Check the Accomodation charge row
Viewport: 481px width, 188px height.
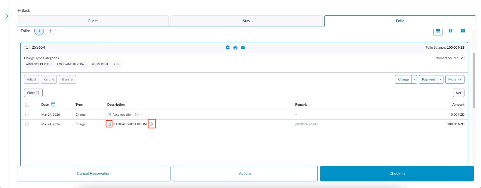click(x=27, y=115)
